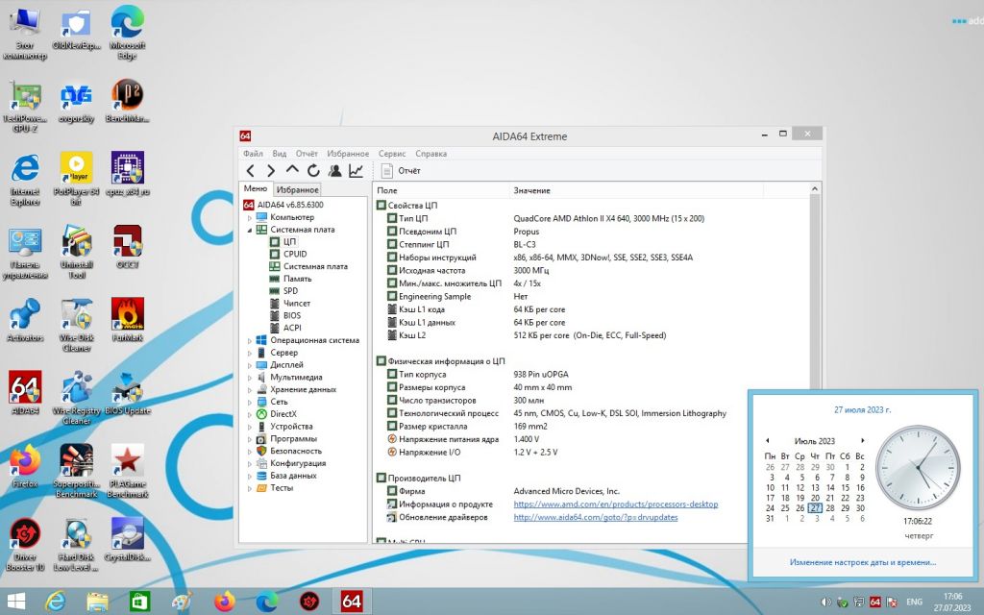The width and height of the screenshot is (984, 615).
Task: Go to next month in calendar
Action: point(863,440)
